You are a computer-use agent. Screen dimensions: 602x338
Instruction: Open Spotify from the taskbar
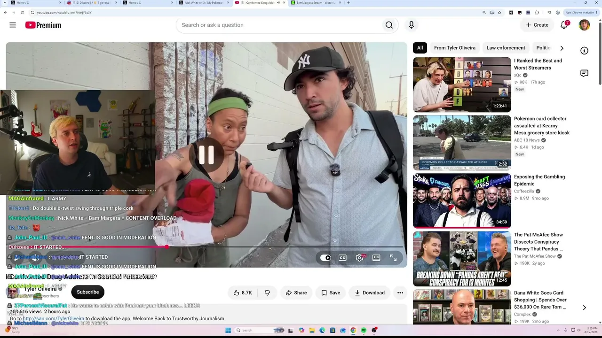tap(364, 330)
